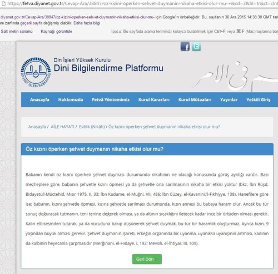This screenshot has width=278, height=274.
Task: Click the page icon in address bar
Action: (3, 3)
